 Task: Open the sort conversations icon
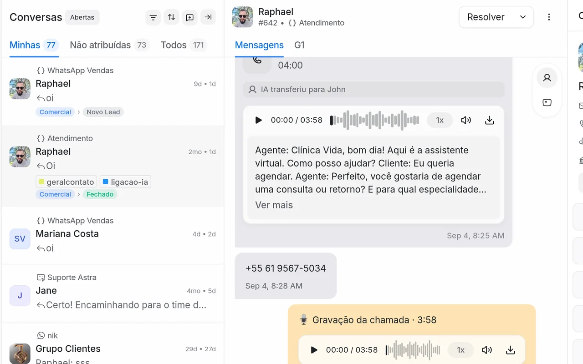coord(171,17)
